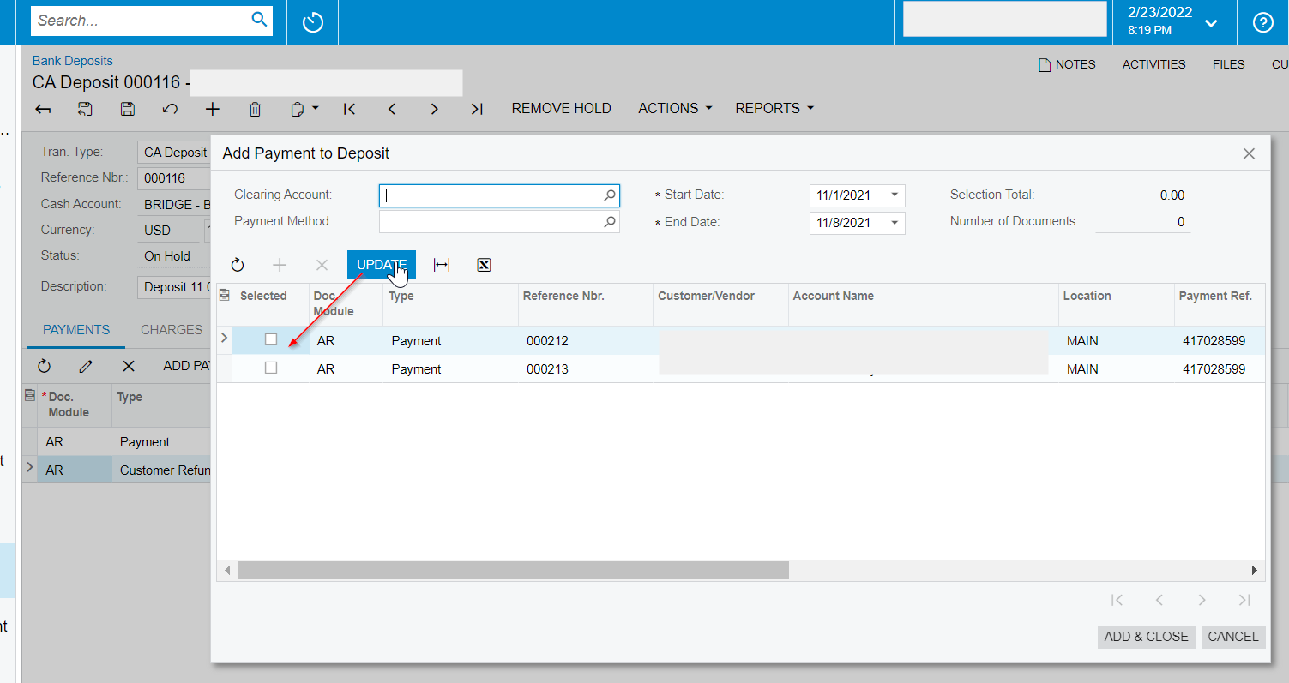The height and width of the screenshot is (683, 1289).
Task: Open the Start Date calendar dropdown
Action: coord(894,195)
